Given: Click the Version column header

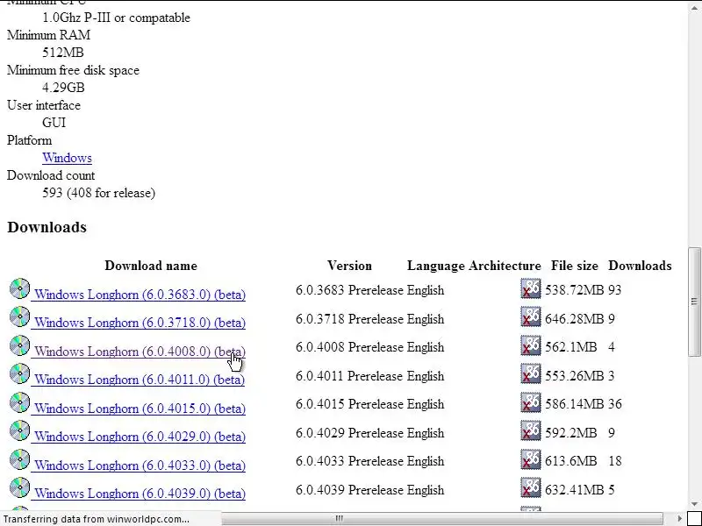Looking at the screenshot, I should (349, 266).
